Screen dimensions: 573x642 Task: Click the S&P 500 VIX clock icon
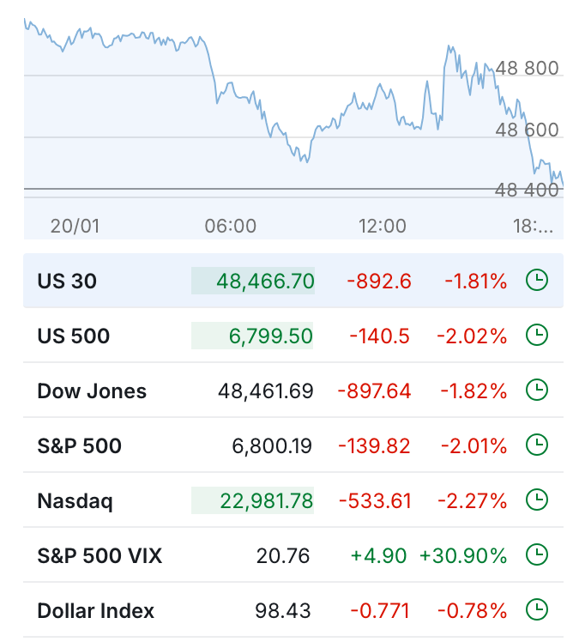click(536, 555)
